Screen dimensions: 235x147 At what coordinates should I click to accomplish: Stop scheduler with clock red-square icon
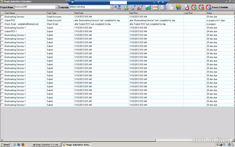(201, 7)
